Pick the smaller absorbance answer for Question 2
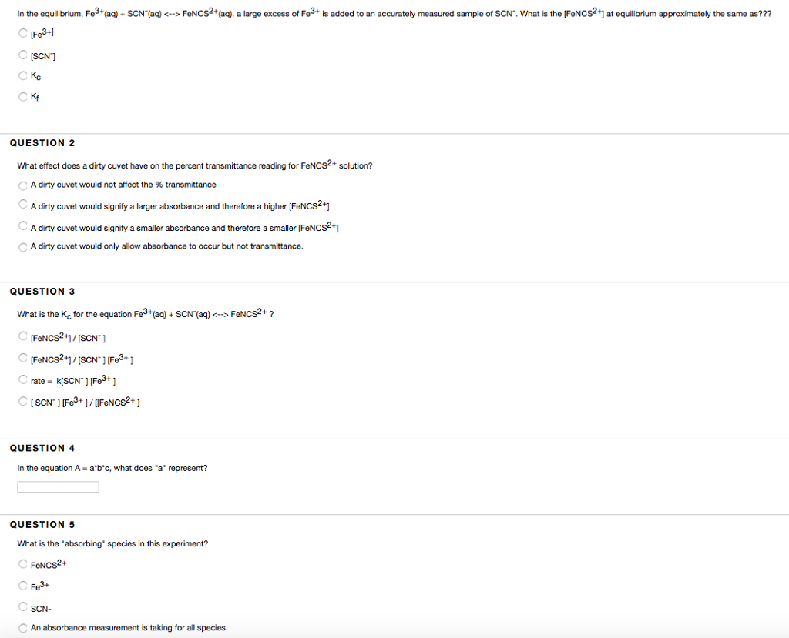The image size is (789, 638). click(x=23, y=225)
